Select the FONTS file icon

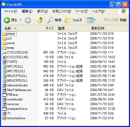[4, 62]
